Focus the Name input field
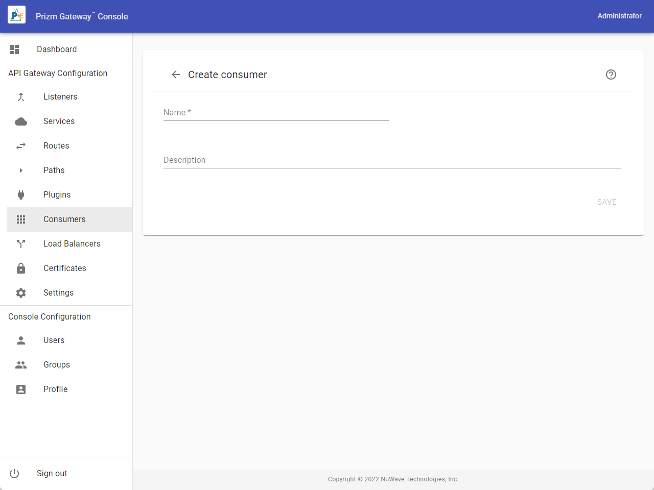 click(x=276, y=113)
